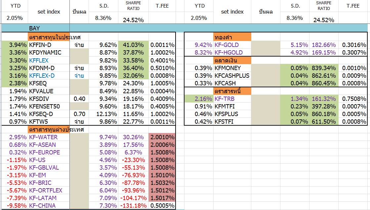Select the 2.16% YTD cell

click(199, 99)
